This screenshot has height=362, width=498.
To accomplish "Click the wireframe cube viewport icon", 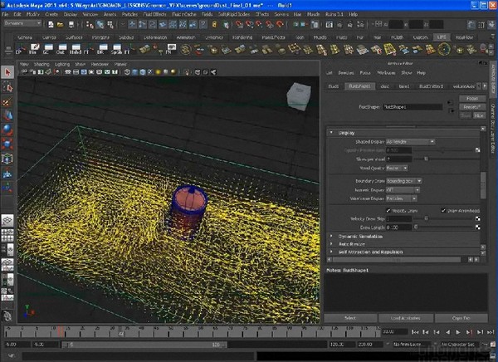I will point(127,72).
